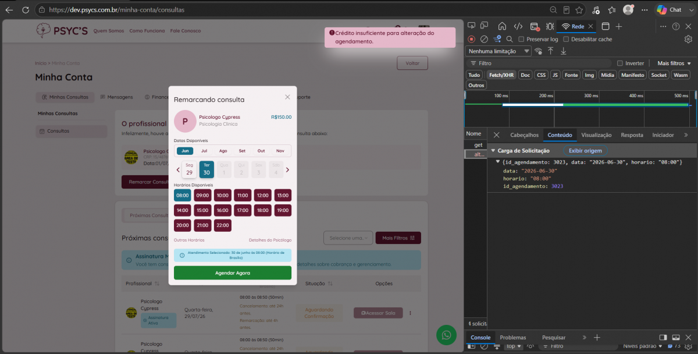Switch to the Iniciador tab
This screenshot has height=354, width=698.
tap(663, 134)
